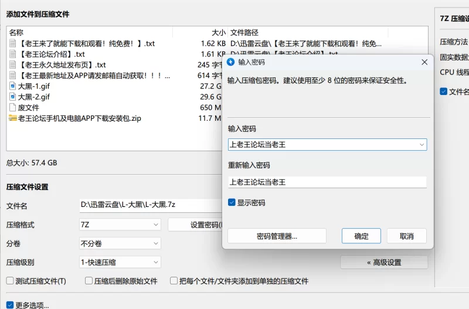Select the file name 【老王论坛介绍】.txt
469x309 pixels.
[x=52, y=54]
